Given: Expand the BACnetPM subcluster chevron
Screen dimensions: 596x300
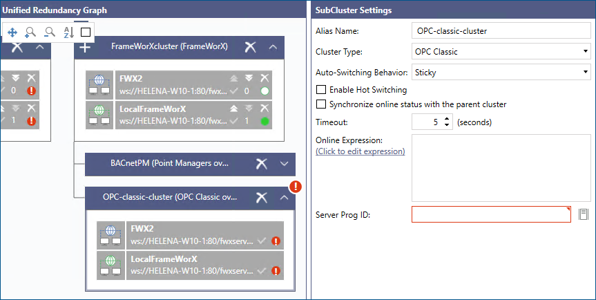Looking at the screenshot, I should point(284,164).
